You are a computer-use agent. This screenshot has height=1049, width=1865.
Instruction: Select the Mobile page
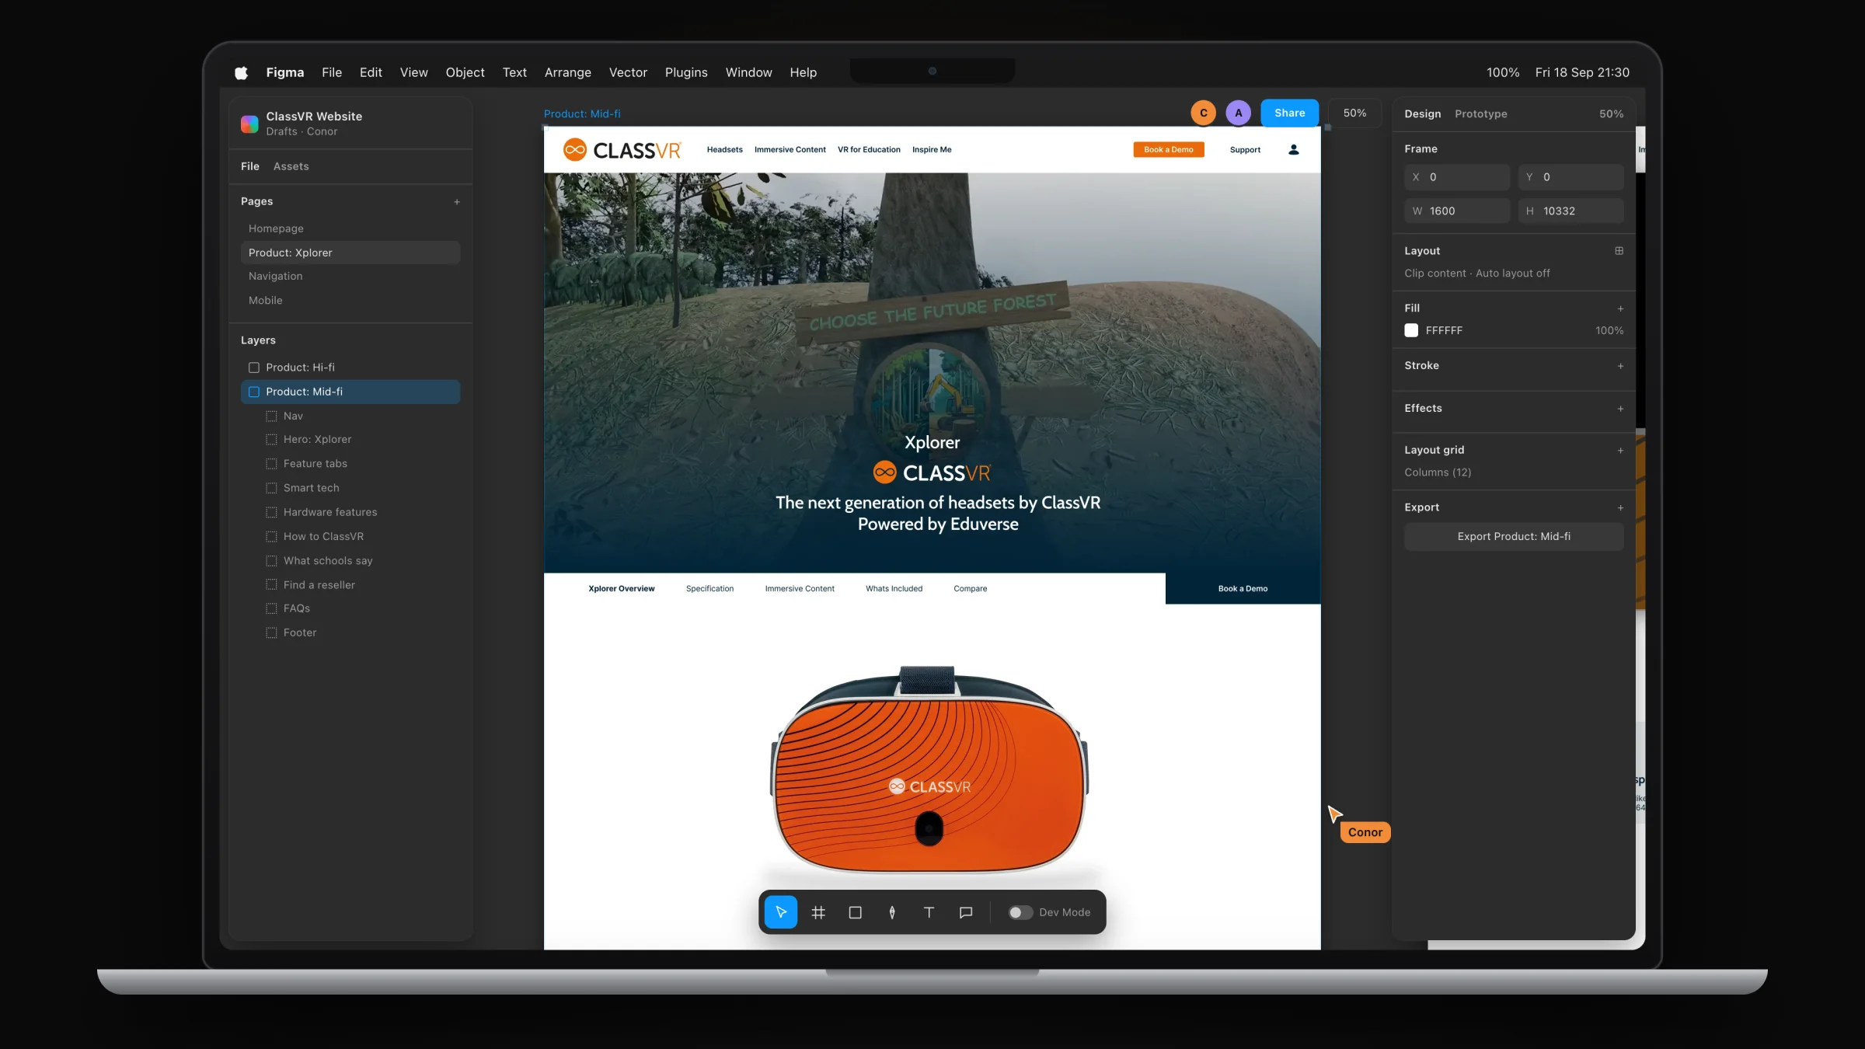click(350, 300)
